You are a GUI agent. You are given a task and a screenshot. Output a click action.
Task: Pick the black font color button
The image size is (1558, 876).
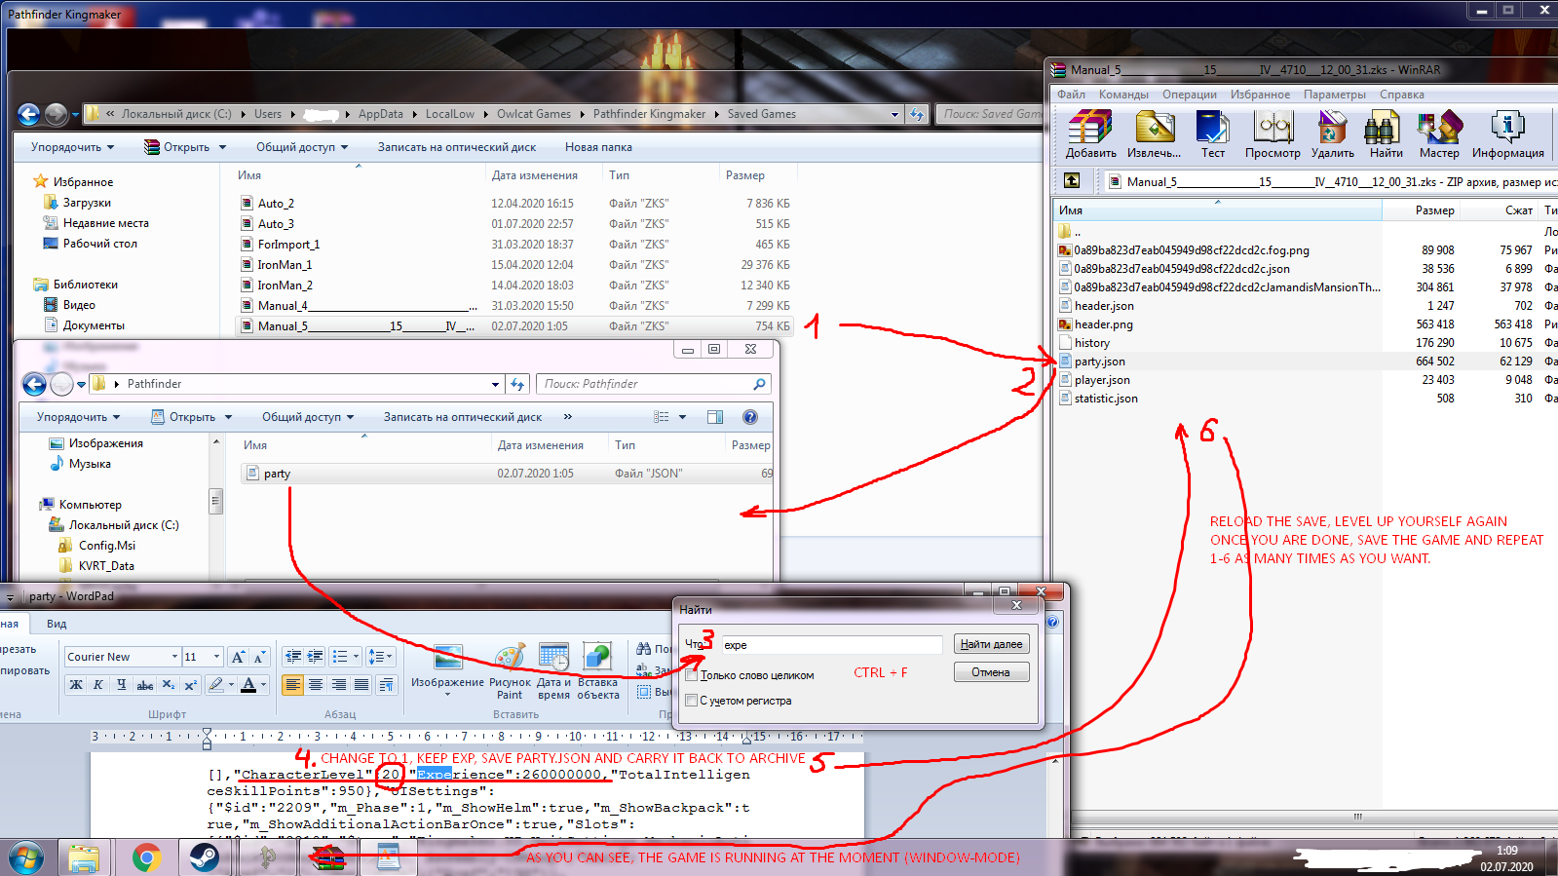pyautogui.click(x=248, y=685)
